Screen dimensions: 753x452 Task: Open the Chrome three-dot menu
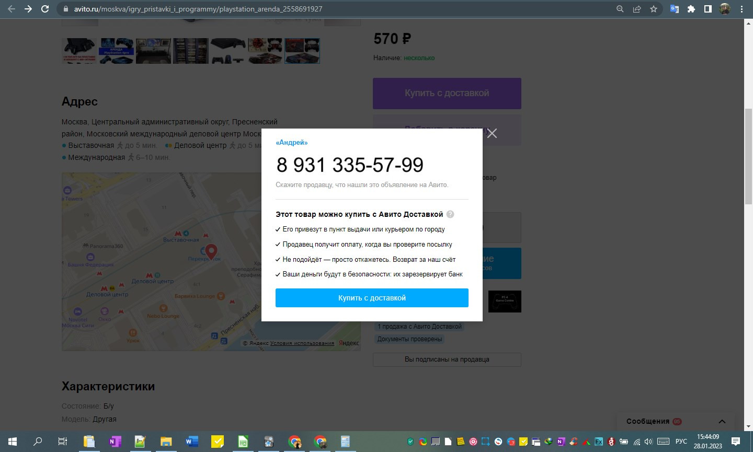tap(741, 9)
